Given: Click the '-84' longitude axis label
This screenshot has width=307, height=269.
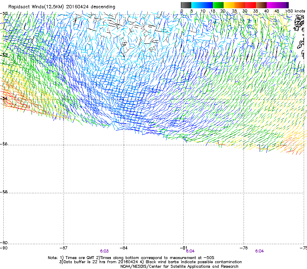Looking at the screenshot, I should [x=124, y=248].
